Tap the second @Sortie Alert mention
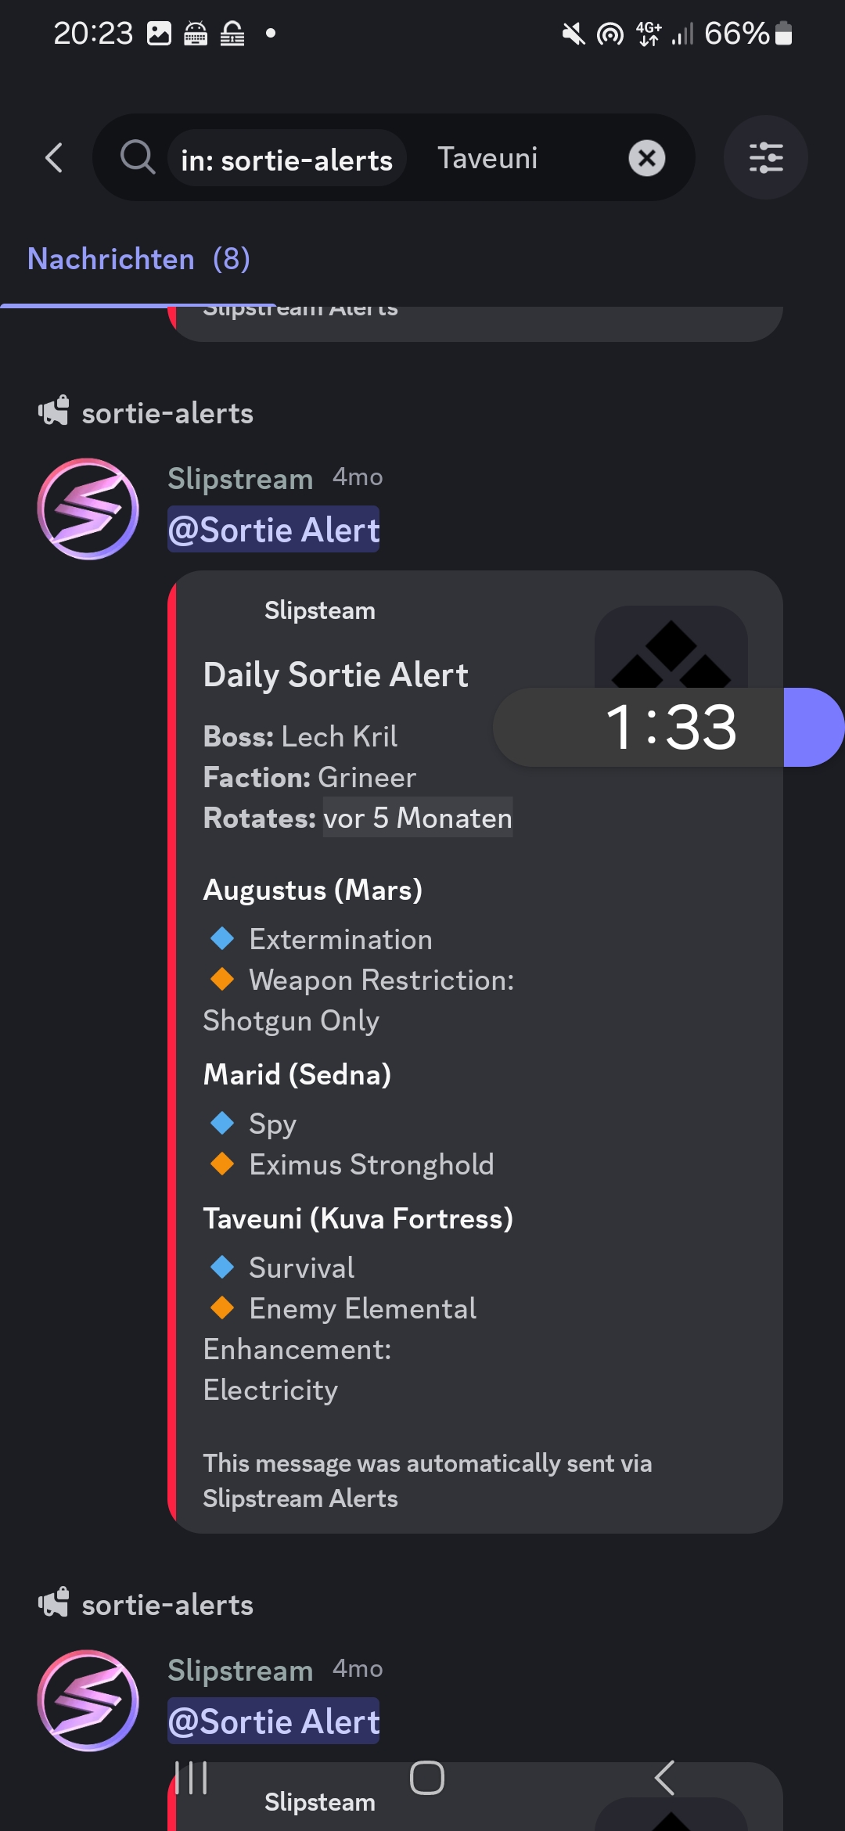The height and width of the screenshot is (1831, 845). [274, 1721]
